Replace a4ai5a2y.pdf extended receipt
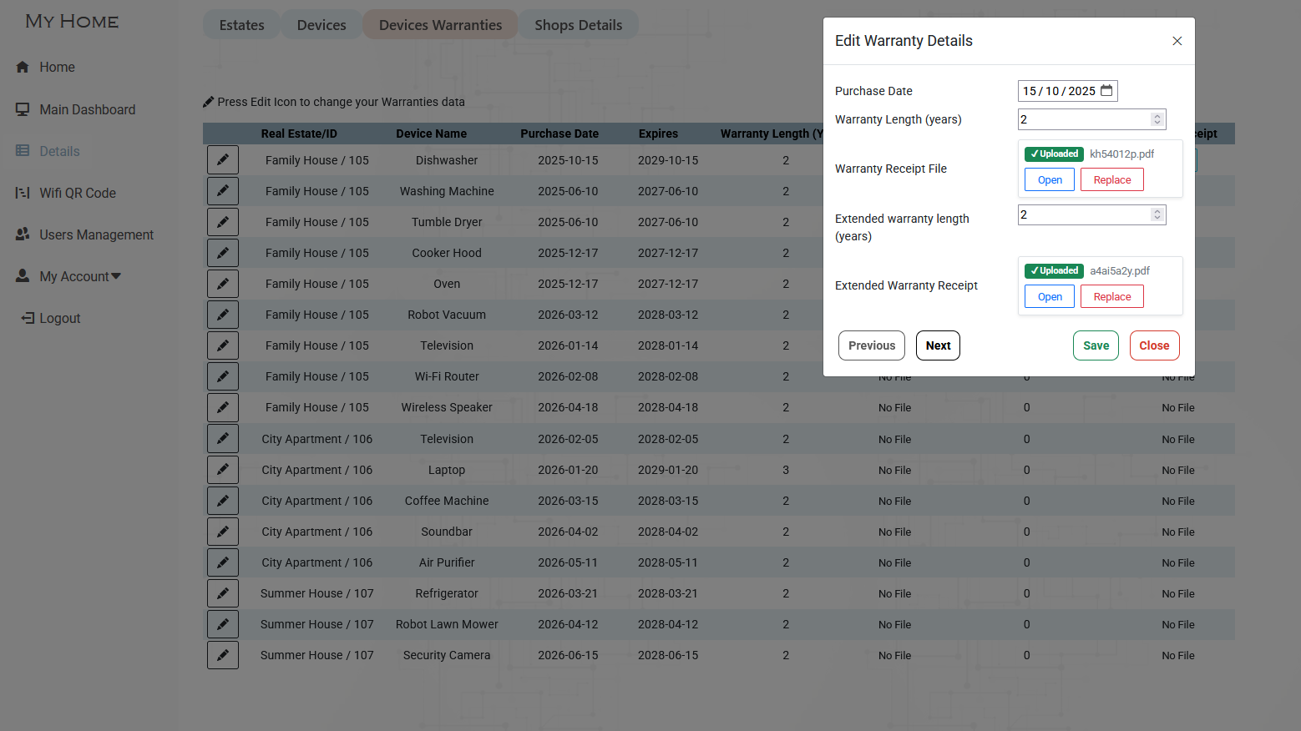The width and height of the screenshot is (1301, 731). click(x=1112, y=296)
